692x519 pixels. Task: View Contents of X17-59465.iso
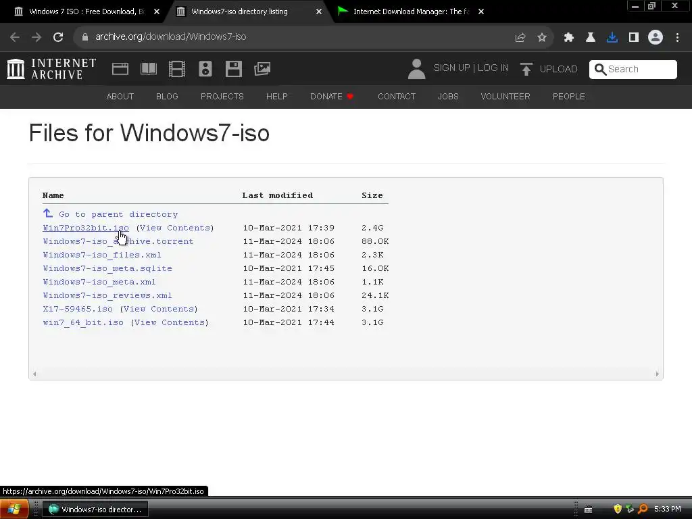click(159, 309)
